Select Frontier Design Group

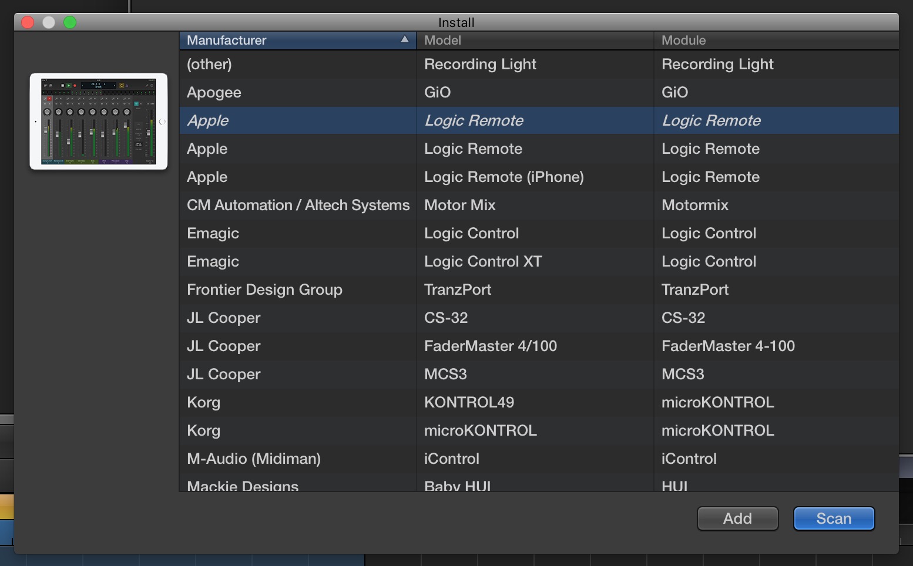point(264,289)
